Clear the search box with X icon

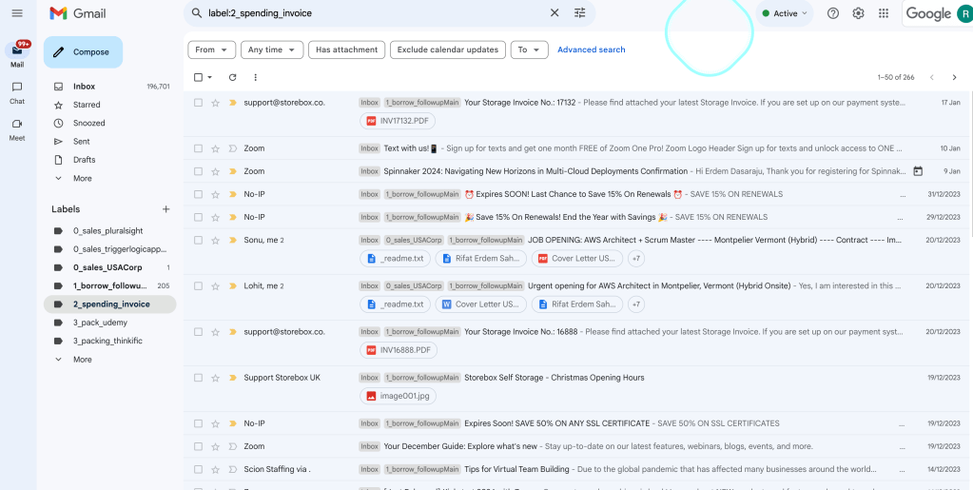(x=555, y=13)
